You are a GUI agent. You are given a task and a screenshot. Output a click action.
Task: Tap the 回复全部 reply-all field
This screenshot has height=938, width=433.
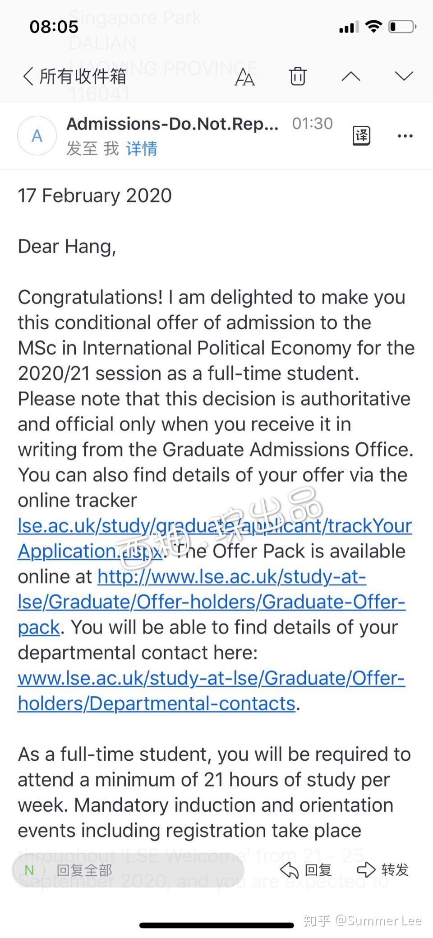(129, 870)
